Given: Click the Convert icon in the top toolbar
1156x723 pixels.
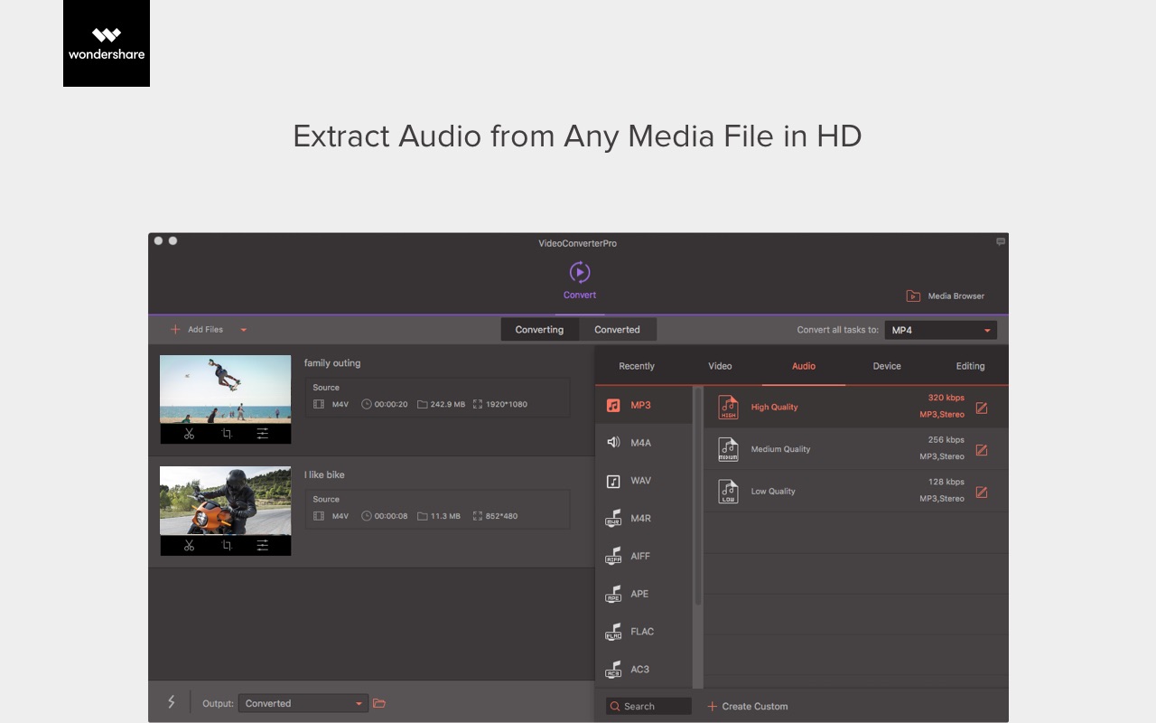Looking at the screenshot, I should click(x=580, y=272).
